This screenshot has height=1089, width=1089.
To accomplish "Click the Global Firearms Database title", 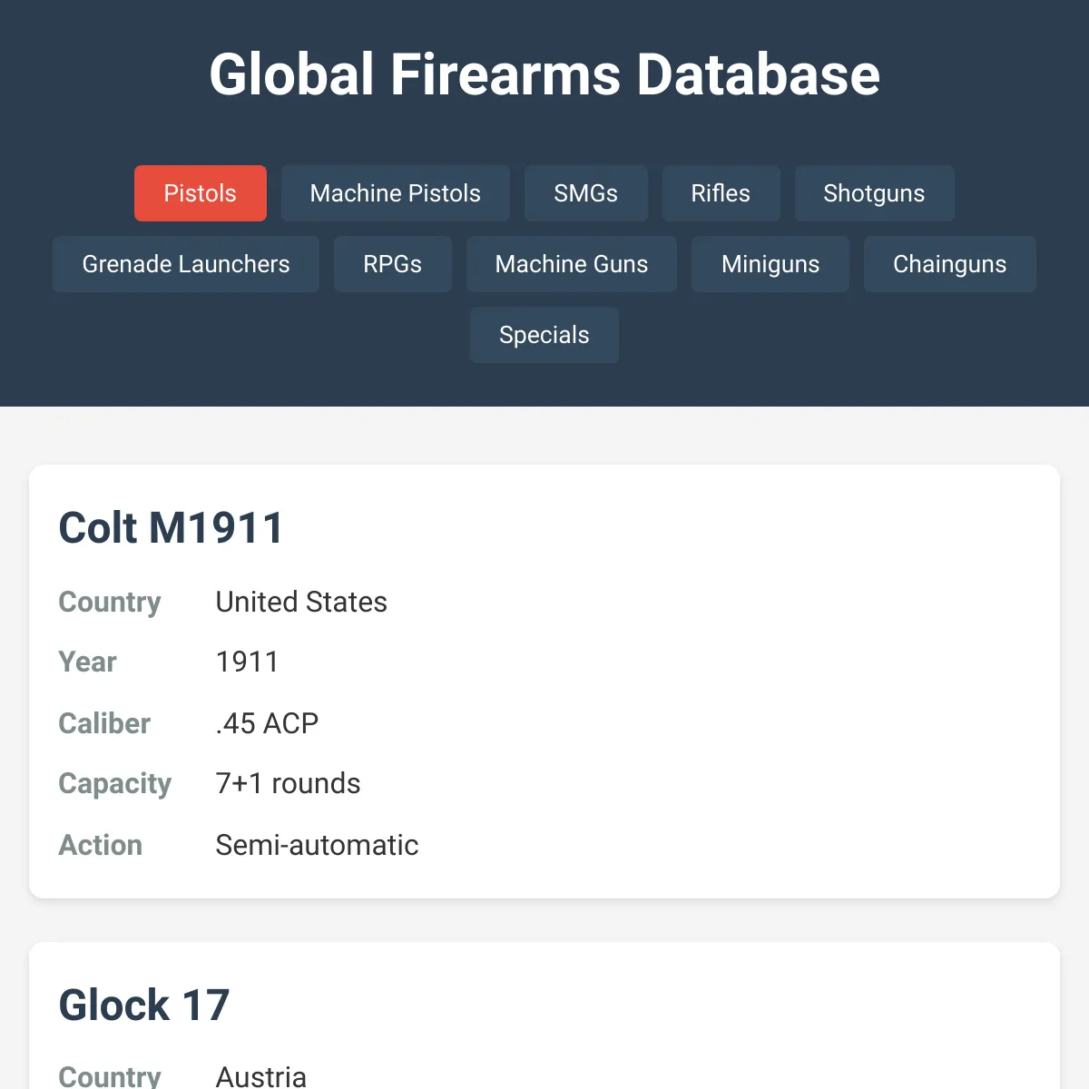I will point(544,74).
